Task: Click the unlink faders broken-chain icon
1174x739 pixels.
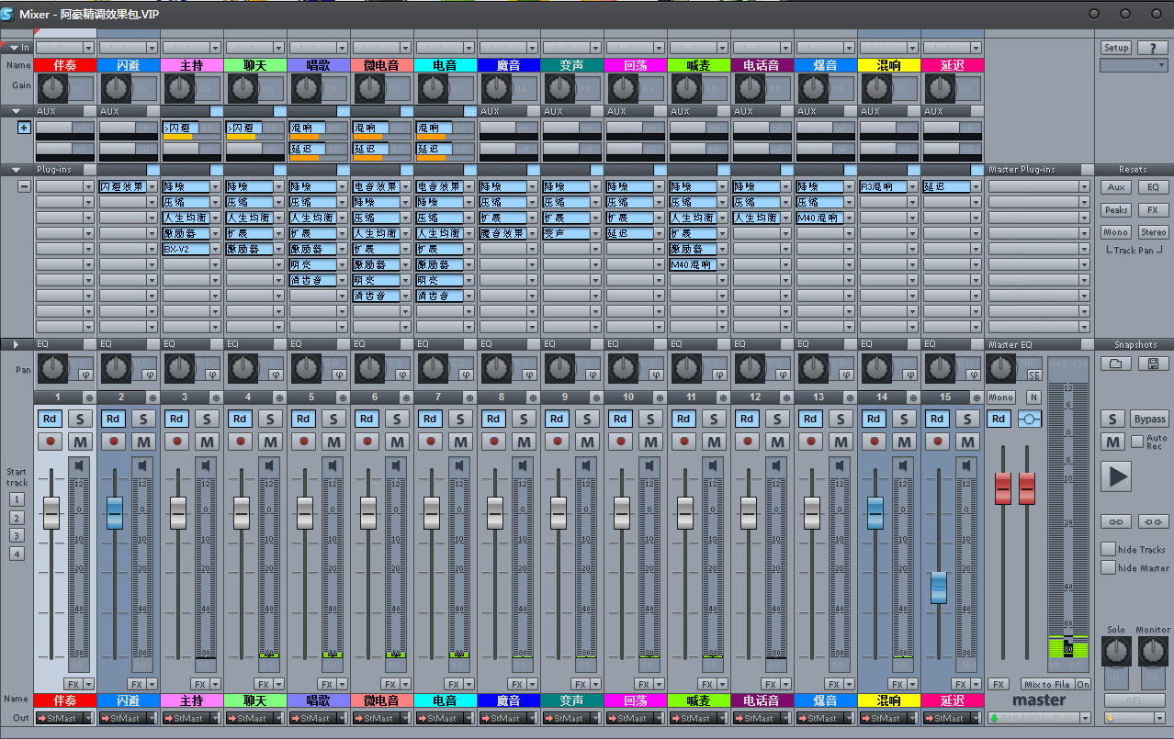Action: 1154,521
